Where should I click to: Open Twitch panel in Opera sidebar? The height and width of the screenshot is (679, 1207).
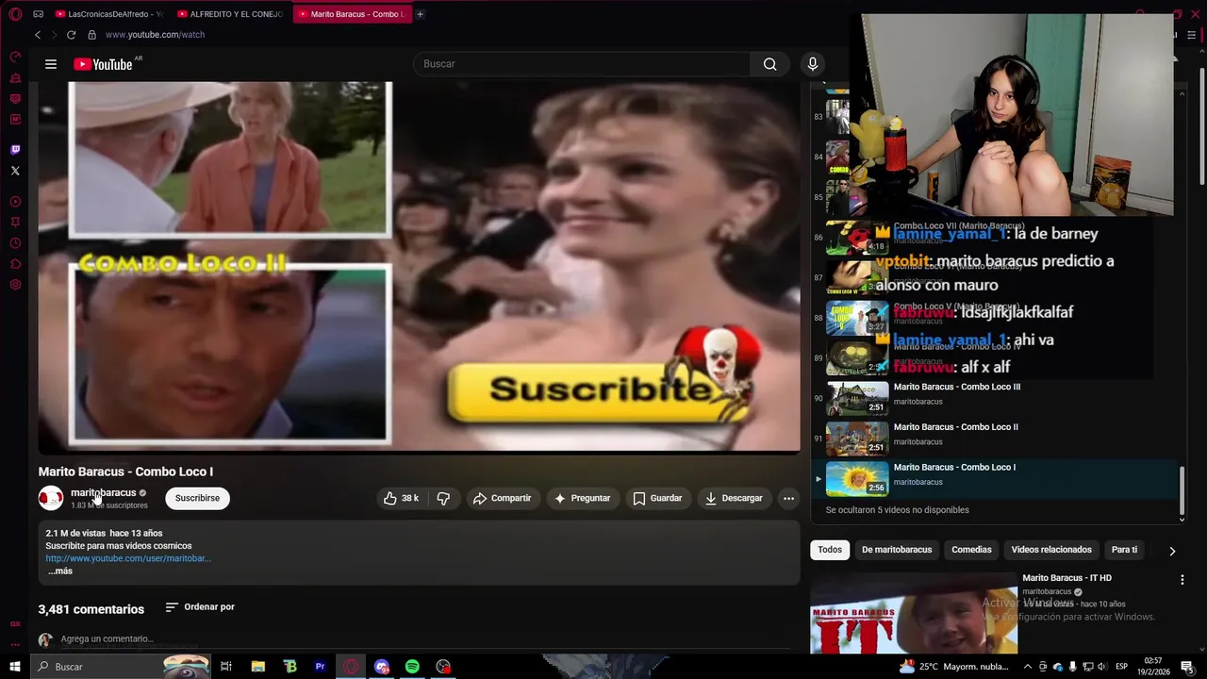(15, 150)
